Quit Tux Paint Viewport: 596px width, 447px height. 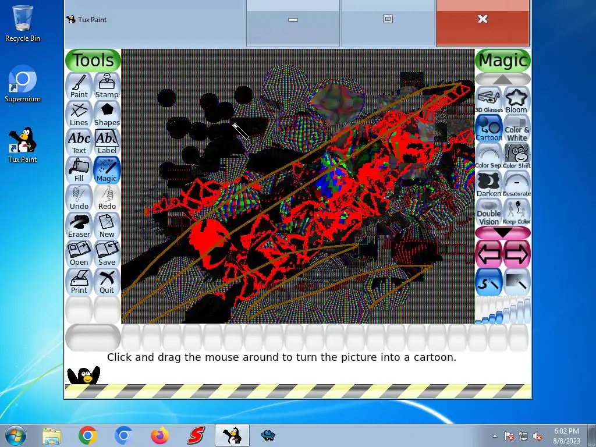click(x=107, y=282)
